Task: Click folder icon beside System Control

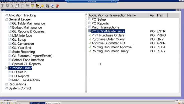Action: pyautogui.click(x=6, y=88)
